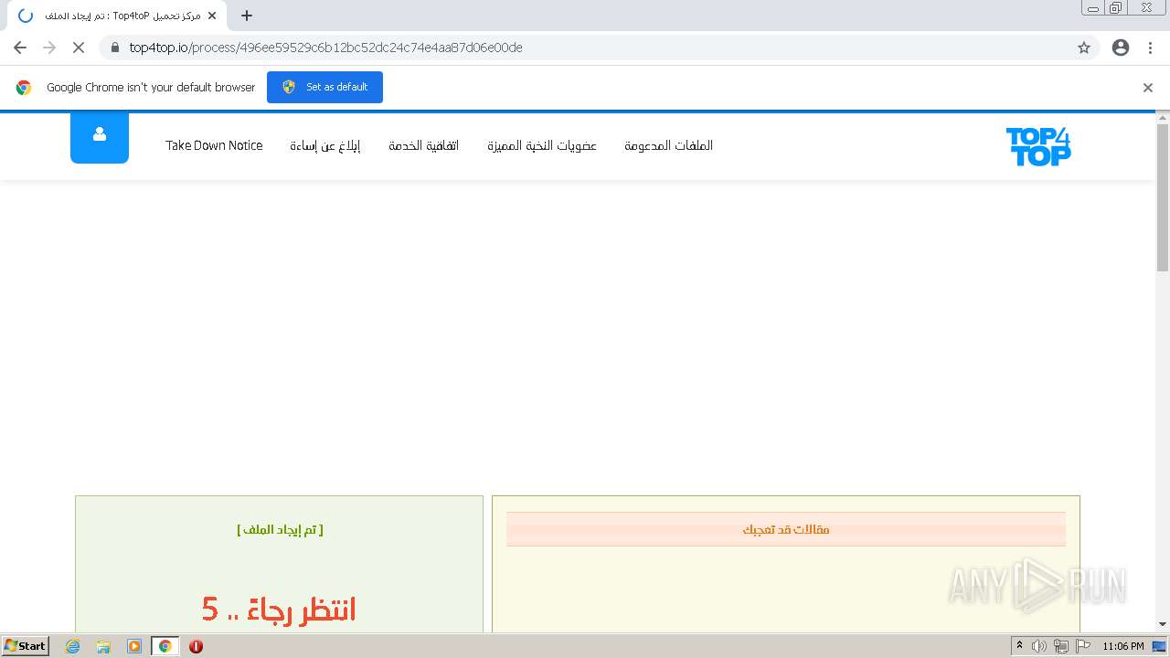This screenshot has width=1170, height=658.
Task: Open the اتفاقية الخدمة link
Action: pos(424,145)
